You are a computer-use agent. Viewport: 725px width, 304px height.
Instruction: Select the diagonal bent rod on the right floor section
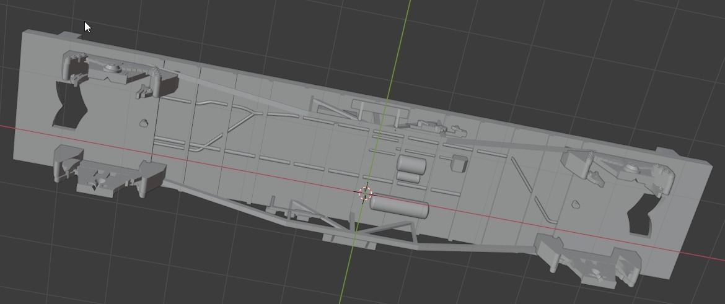[534, 190]
